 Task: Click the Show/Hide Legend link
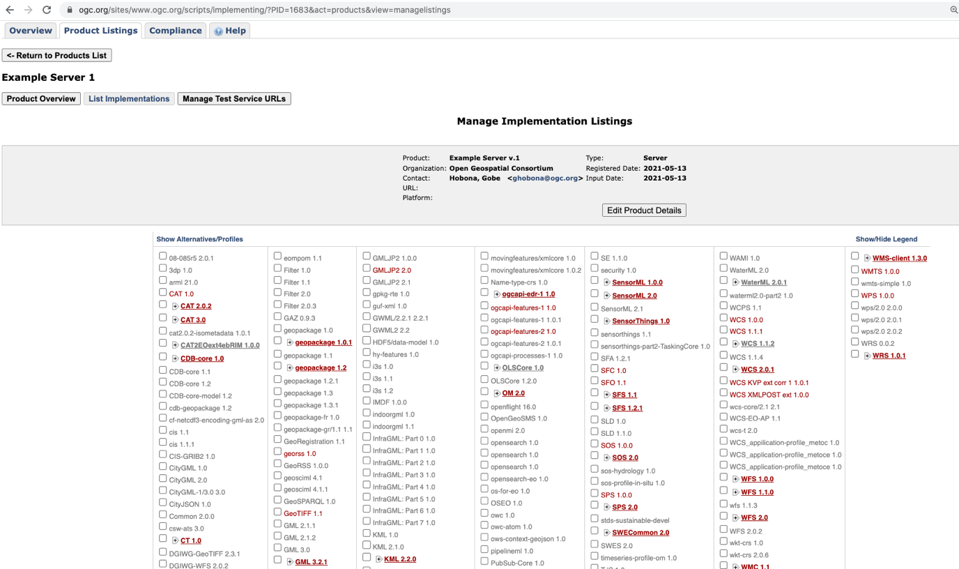pyautogui.click(x=887, y=239)
